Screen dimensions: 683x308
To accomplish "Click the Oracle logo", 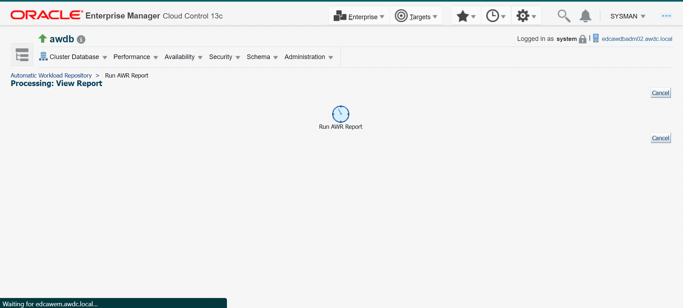I will [x=46, y=15].
